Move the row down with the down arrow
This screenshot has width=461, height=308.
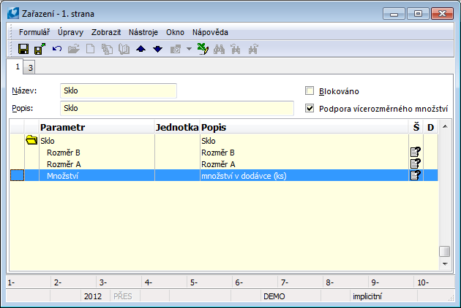pyautogui.click(x=157, y=49)
